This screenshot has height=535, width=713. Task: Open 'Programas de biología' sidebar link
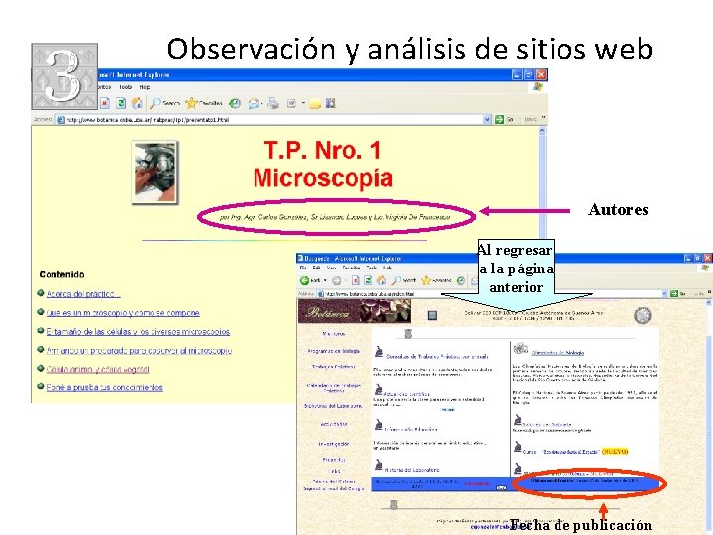(x=334, y=351)
